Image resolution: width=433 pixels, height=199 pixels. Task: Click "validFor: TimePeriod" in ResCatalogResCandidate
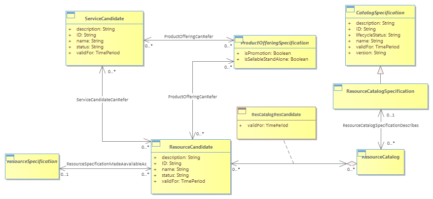[x=268, y=125]
